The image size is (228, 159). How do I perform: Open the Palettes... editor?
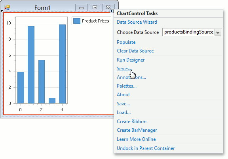click(127, 86)
